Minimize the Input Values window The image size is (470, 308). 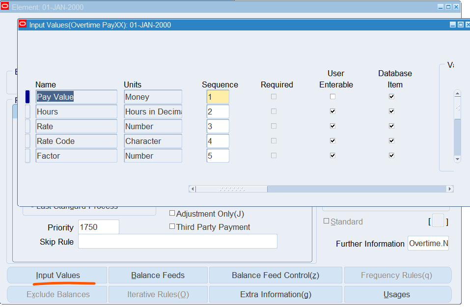[453, 25]
